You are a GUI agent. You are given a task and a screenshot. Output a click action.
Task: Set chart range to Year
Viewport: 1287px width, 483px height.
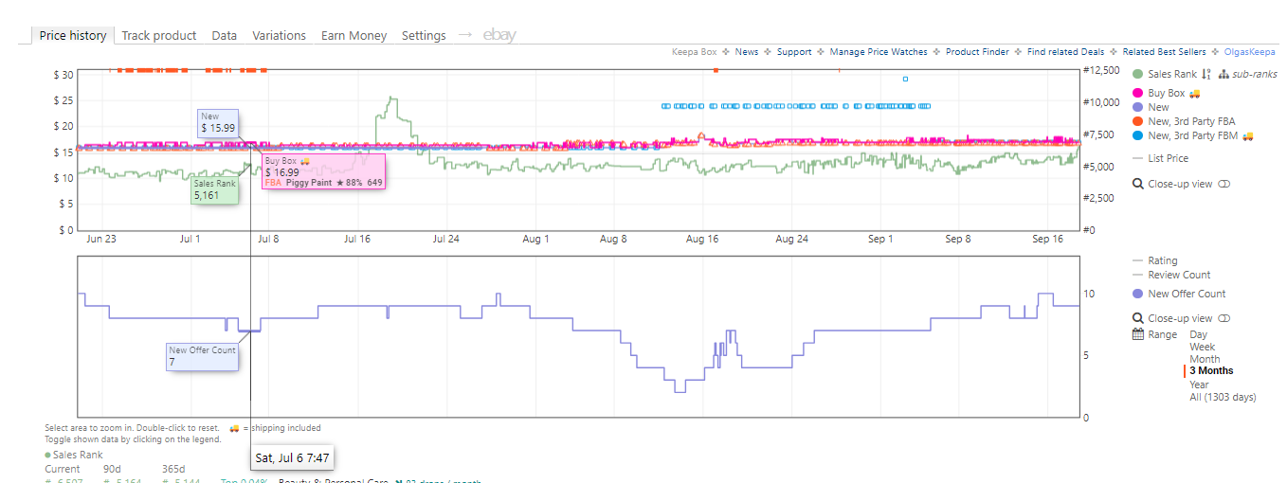coord(1200,385)
